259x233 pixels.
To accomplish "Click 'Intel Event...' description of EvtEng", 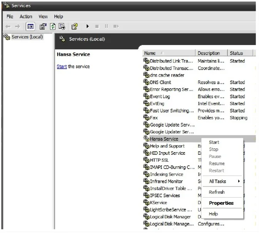I will click(x=211, y=104).
